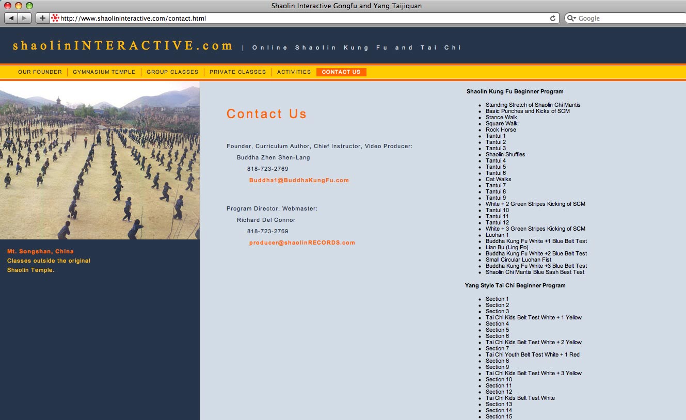Click the shaolinINTERACTIVE.com site logo

click(123, 46)
